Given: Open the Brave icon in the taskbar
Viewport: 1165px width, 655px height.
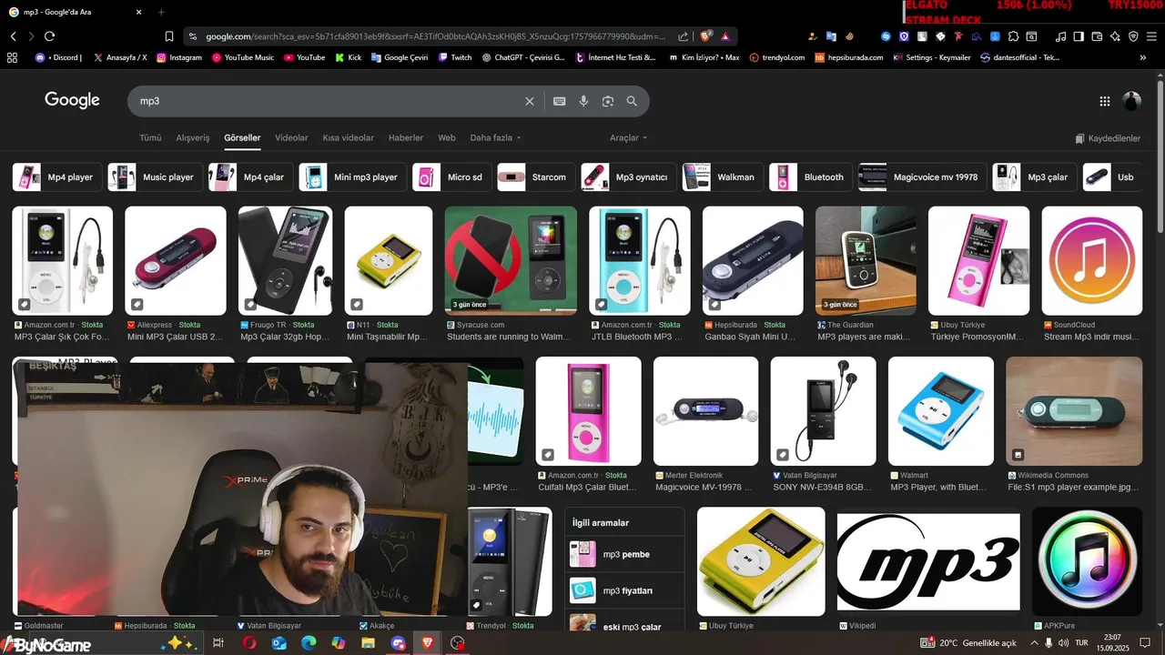Looking at the screenshot, I should click(x=428, y=643).
